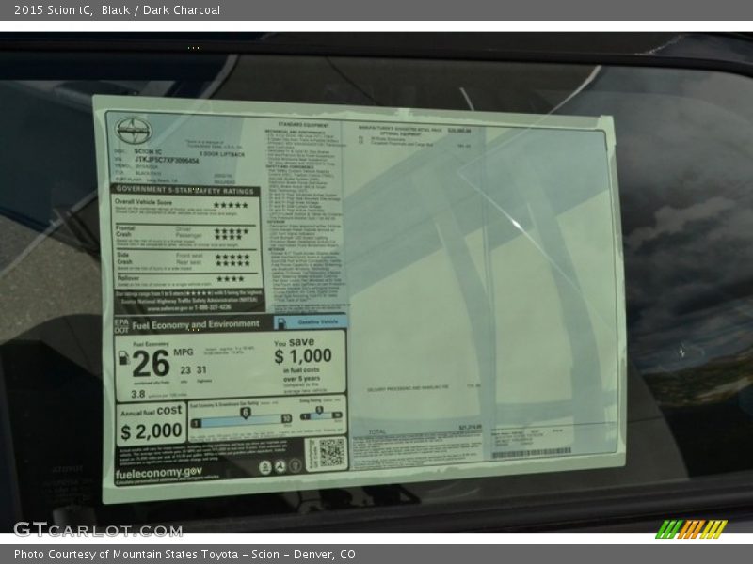This screenshot has height=564, width=753.
Task: Click the Government 5-Star Safety Ratings header
Action: (x=184, y=191)
